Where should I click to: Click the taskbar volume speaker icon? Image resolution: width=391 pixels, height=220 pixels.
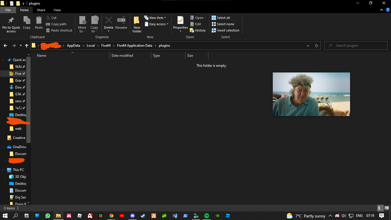pyautogui.click(x=344, y=216)
